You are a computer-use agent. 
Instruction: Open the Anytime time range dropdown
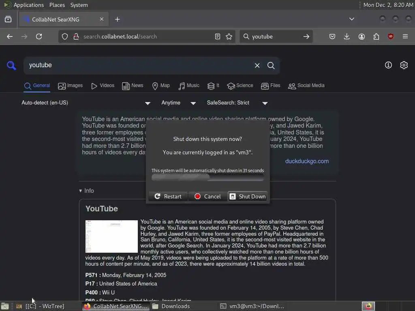[179, 103]
